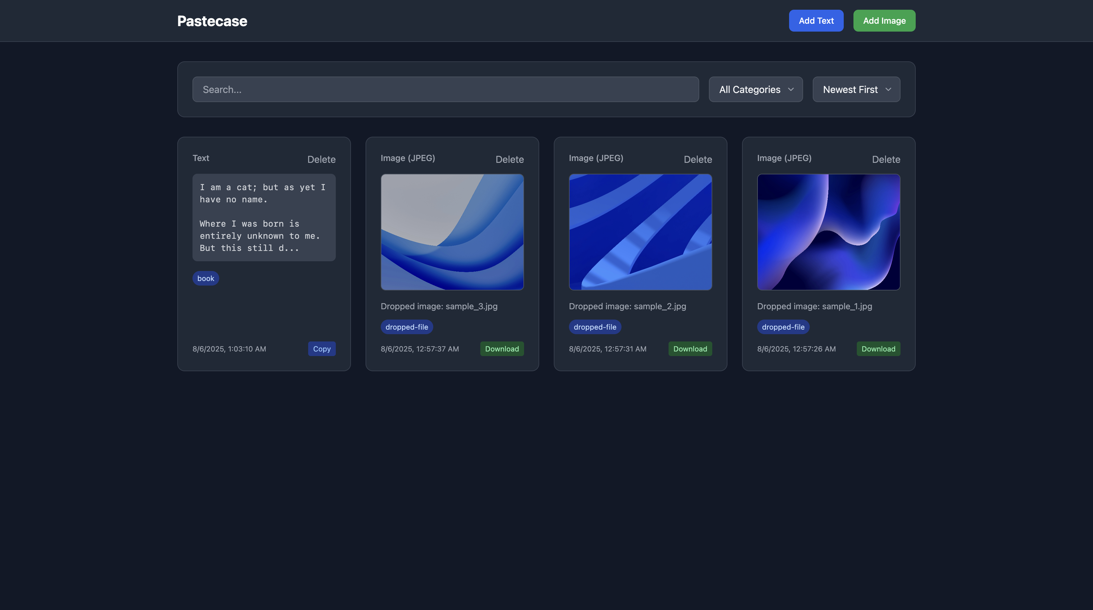1093x610 pixels.
Task: Open the sample_1.jpg thumbnail
Action: [828, 232]
